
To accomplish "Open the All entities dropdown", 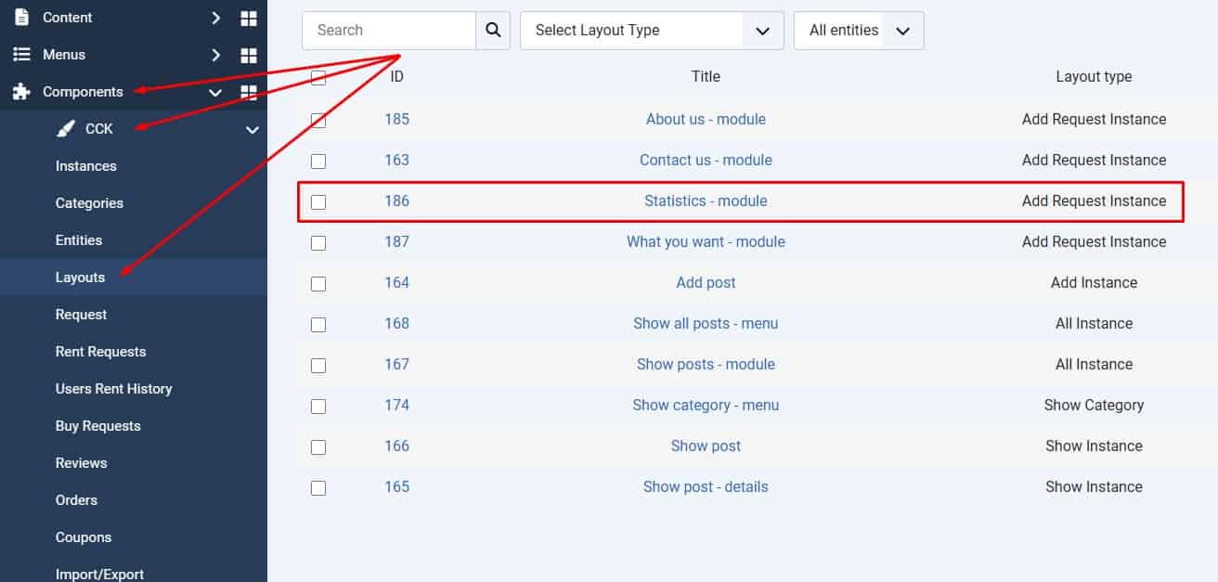I will click(x=859, y=31).
